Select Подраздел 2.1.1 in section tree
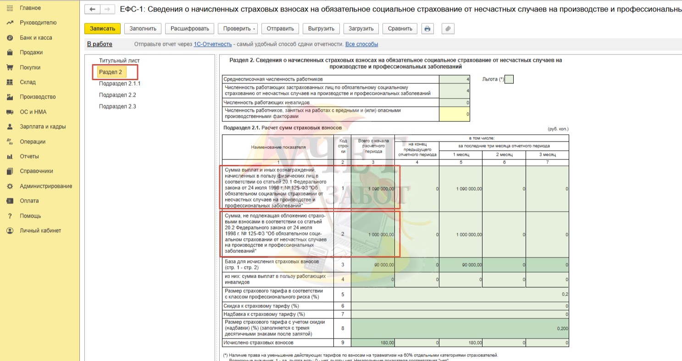This screenshot has height=361, width=682. [x=120, y=84]
